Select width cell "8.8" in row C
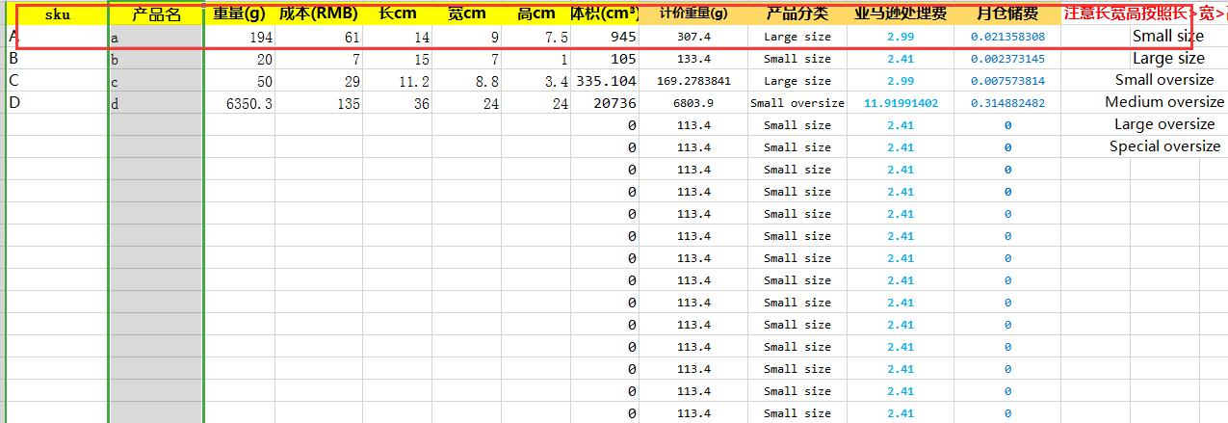1228x423 pixels. (467, 82)
